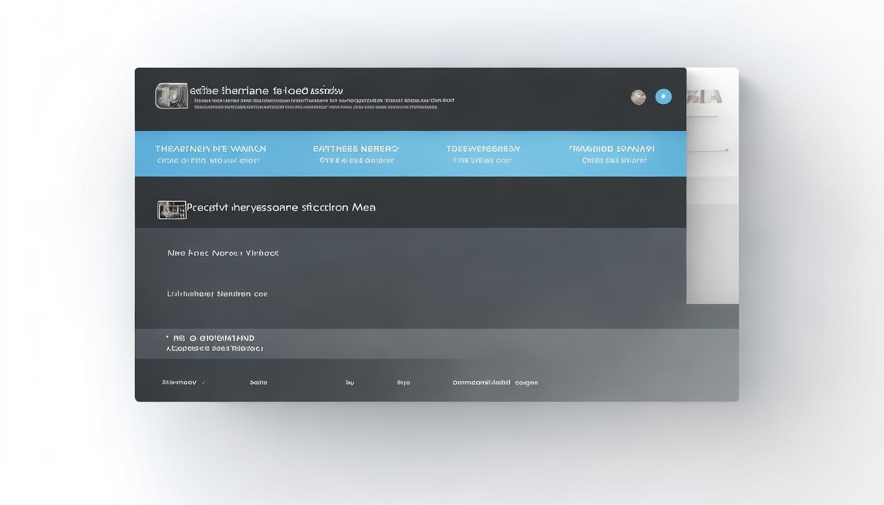884x505 pixels.
Task: Open the first blue navigation tab
Action: point(210,154)
